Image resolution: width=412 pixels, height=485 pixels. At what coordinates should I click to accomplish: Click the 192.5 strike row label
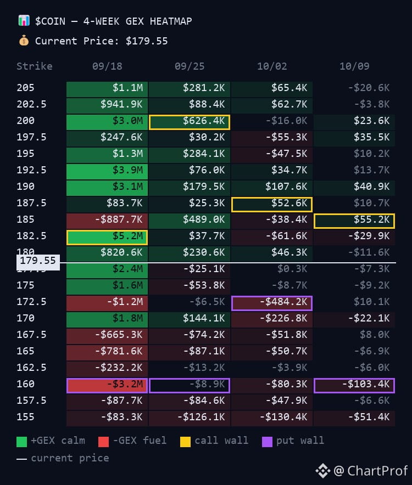click(32, 170)
